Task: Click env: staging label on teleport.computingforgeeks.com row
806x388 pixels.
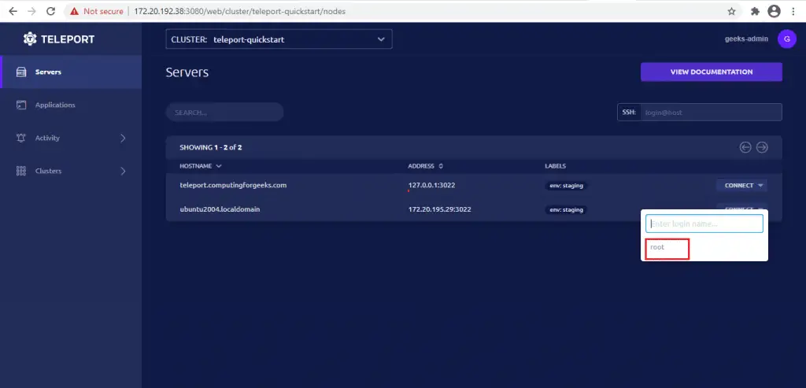Action: 566,186
